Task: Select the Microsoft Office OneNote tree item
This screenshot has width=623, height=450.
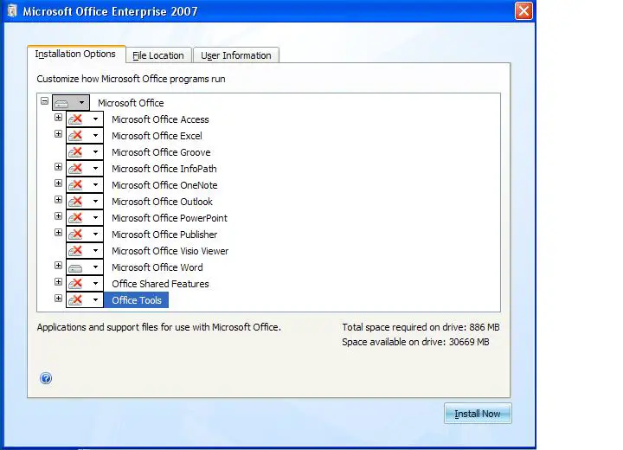Action: [164, 185]
